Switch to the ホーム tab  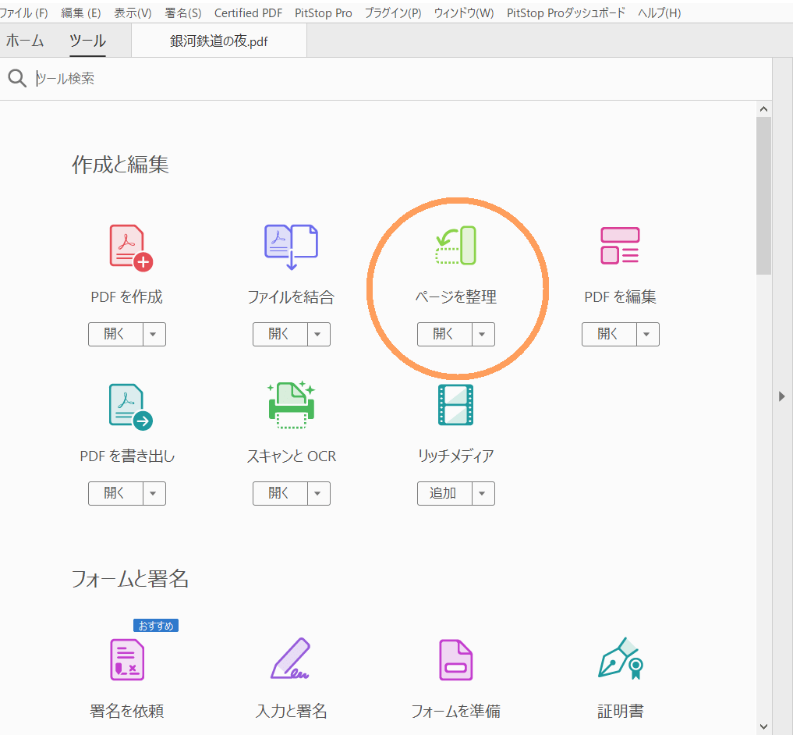pos(25,41)
